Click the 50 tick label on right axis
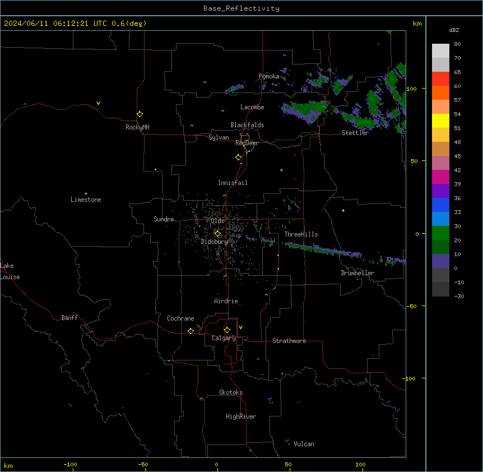This screenshot has width=483, height=472. 414,161
